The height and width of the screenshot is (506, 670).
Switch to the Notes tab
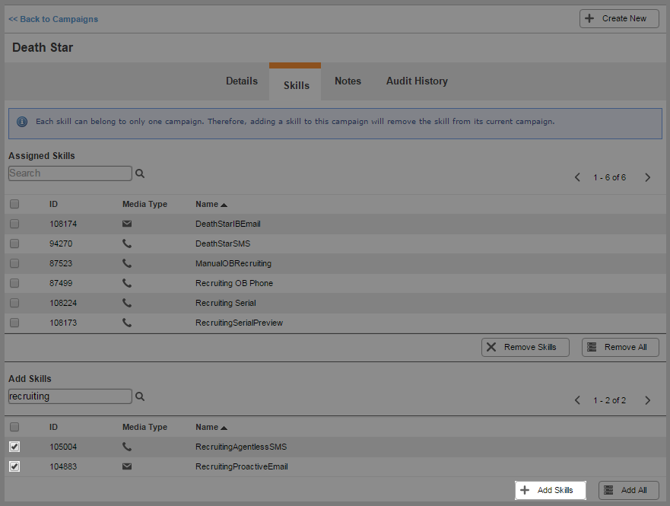coord(348,81)
